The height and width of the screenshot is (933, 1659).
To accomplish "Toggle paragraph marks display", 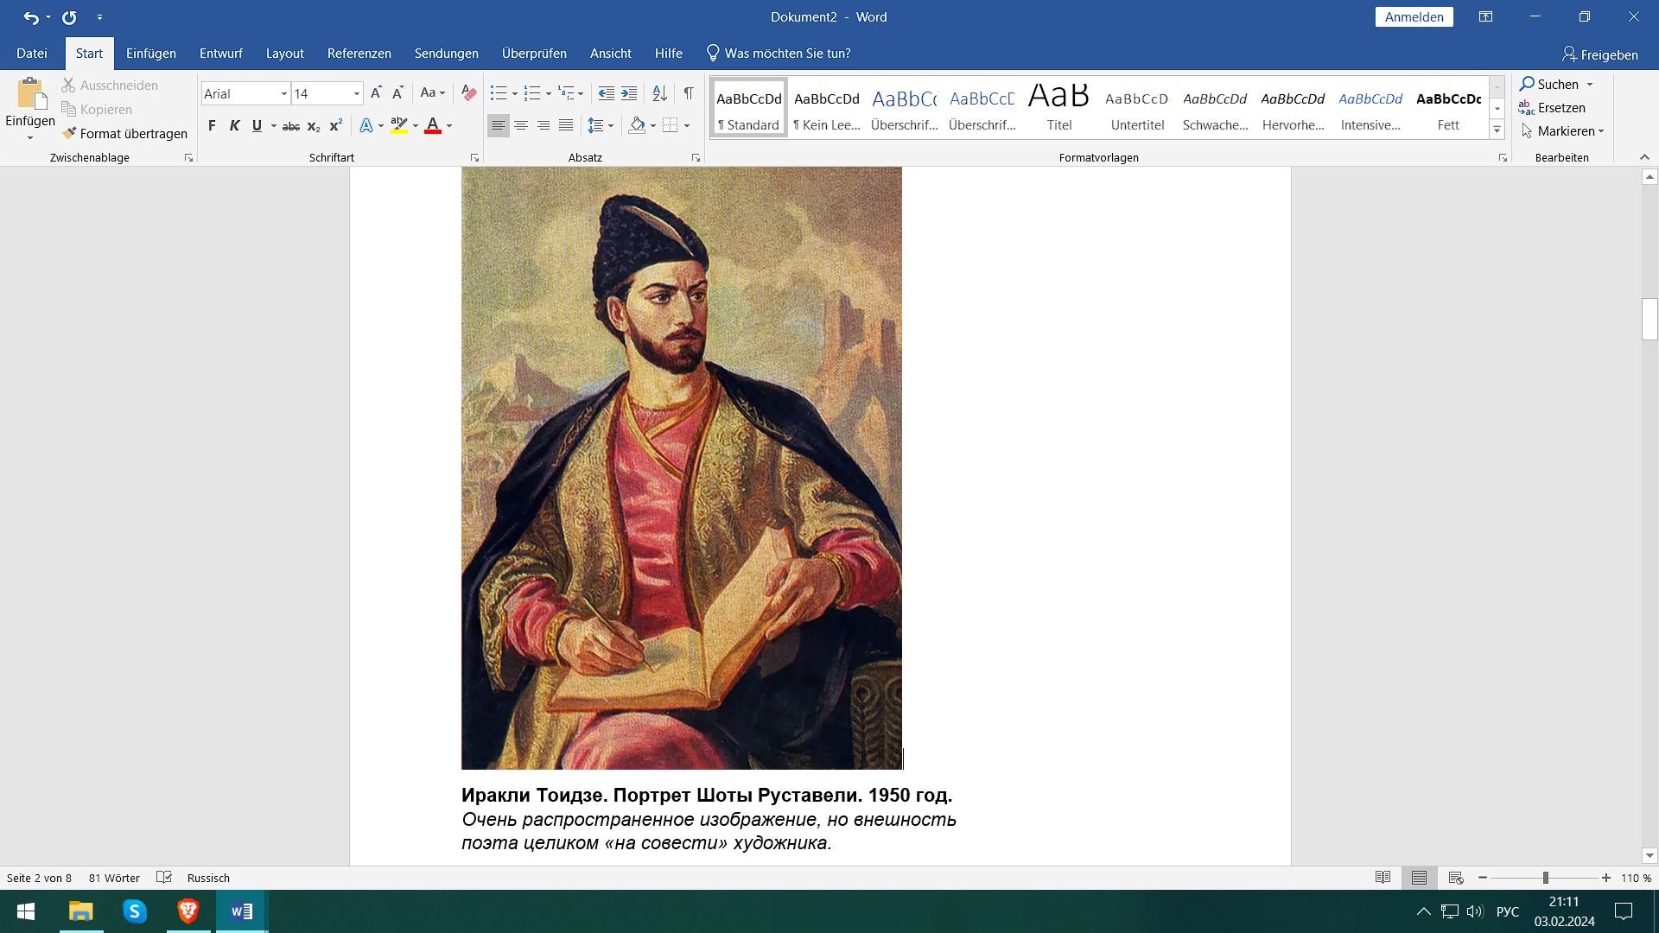I will pyautogui.click(x=689, y=93).
